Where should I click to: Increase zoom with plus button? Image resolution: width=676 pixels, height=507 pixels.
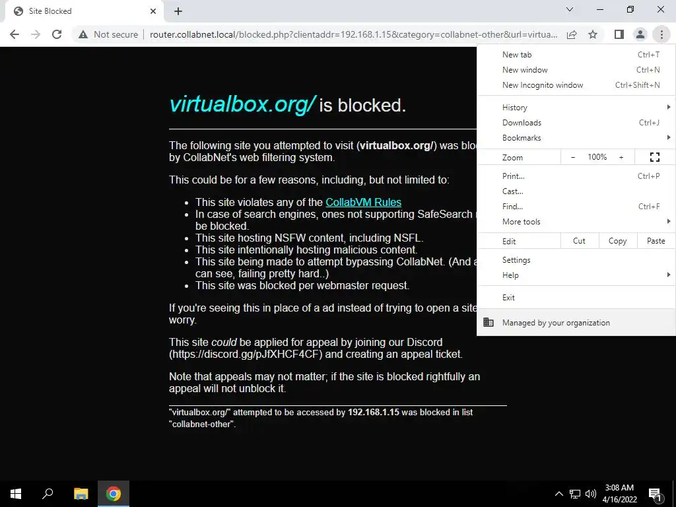pos(621,157)
